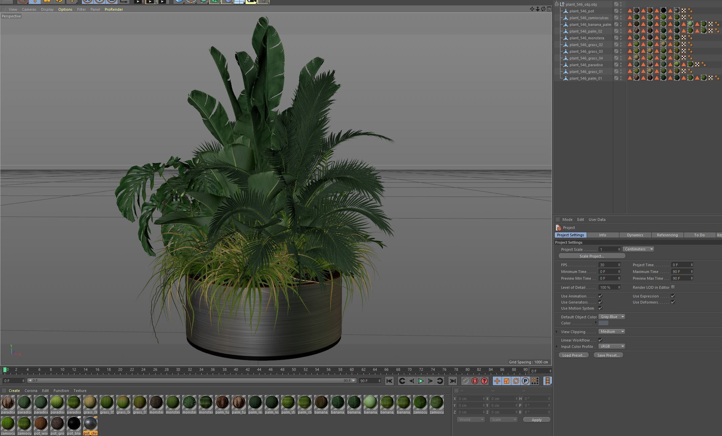Click the Project icon in attribute manager
Image resolution: width=722 pixels, height=436 pixels.
(558, 228)
